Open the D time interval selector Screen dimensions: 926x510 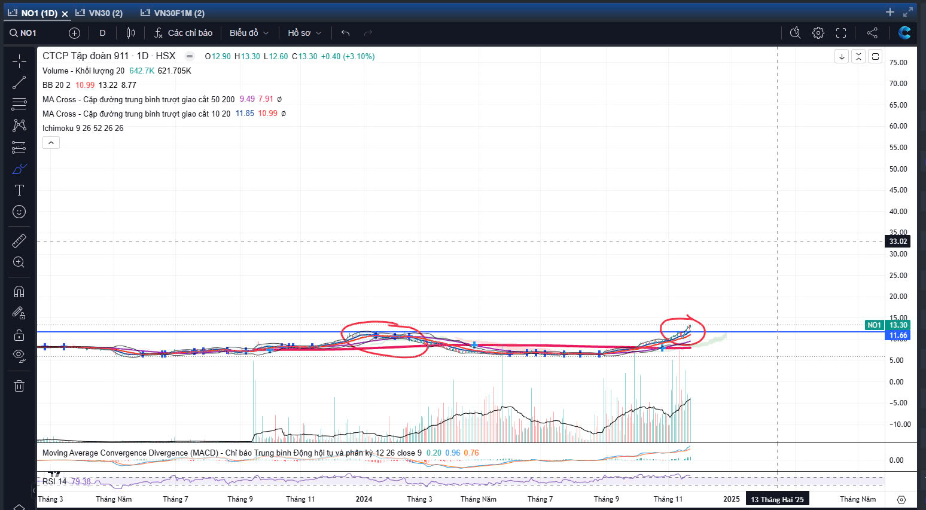(102, 33)
